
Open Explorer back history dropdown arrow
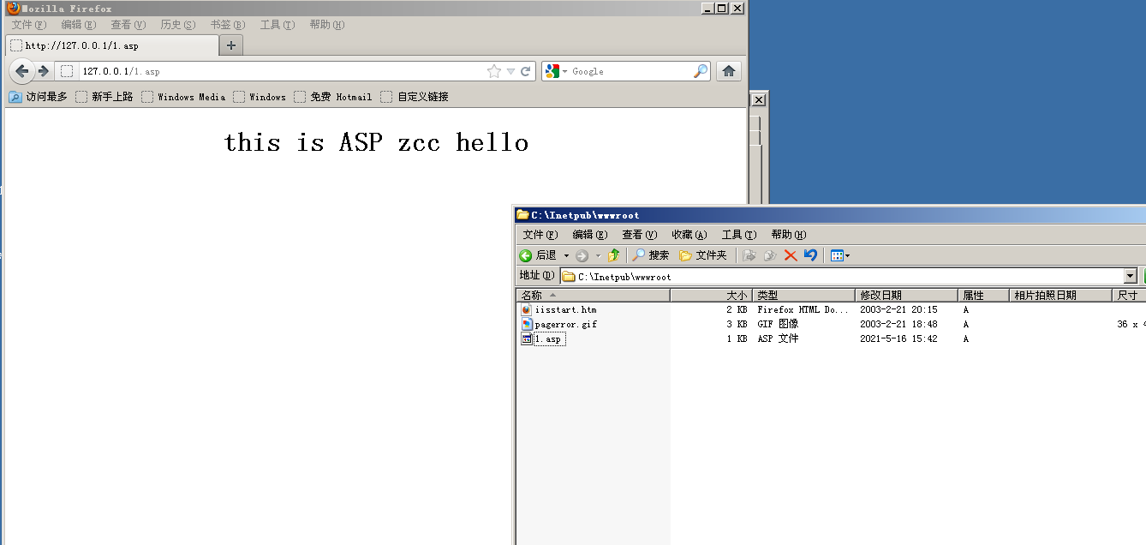566,255
